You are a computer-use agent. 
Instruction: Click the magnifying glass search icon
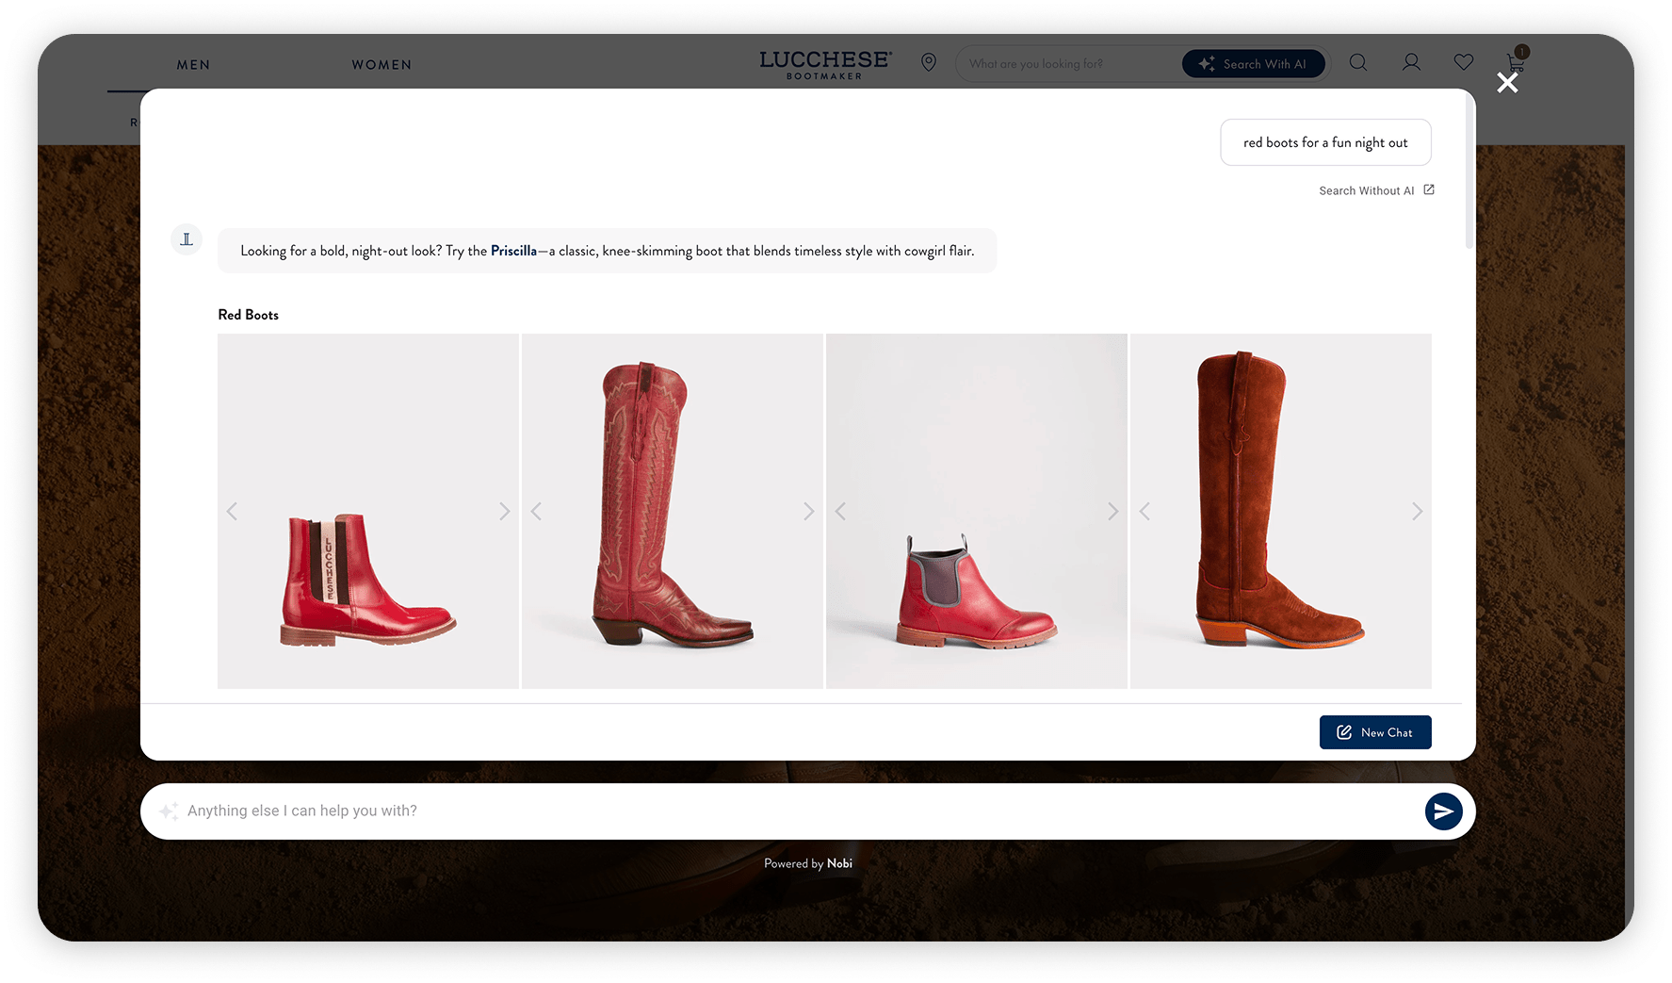click(x=1358, y=62)
